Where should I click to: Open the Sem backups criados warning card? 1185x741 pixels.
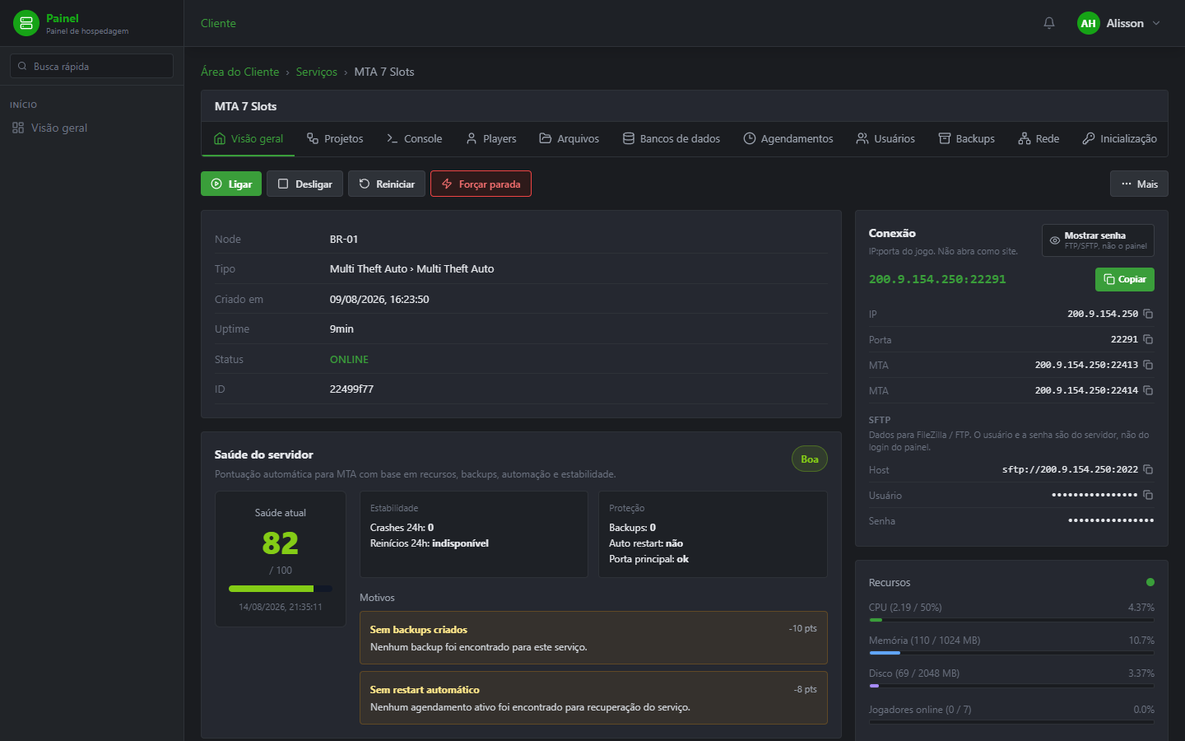coord(593,637)
